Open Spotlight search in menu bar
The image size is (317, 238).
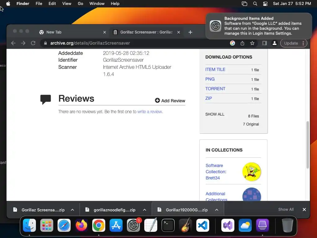tap(255, 4)
